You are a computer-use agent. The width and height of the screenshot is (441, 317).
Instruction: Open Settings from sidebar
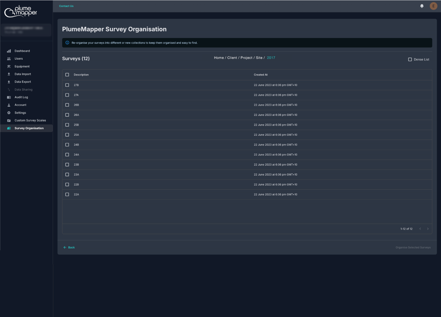(x=26, y=113)
